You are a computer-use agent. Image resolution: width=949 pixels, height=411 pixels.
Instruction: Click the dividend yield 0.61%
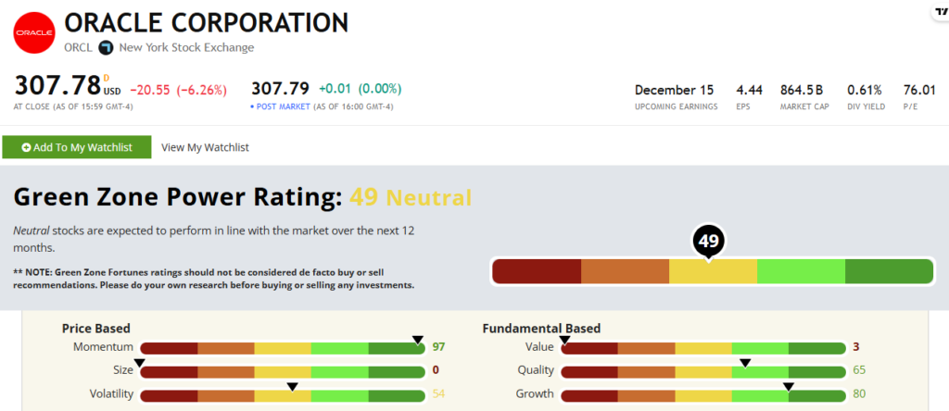(x=865, y=90)
